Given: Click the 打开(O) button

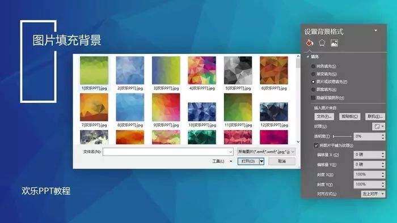Looking at the screenshot, I should pos(248,161).
